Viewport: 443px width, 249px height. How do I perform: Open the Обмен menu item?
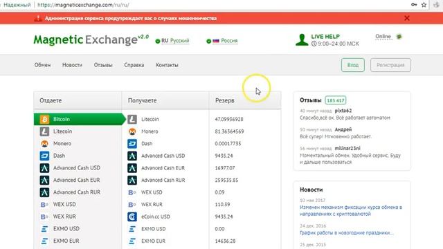tap(42, 65)
